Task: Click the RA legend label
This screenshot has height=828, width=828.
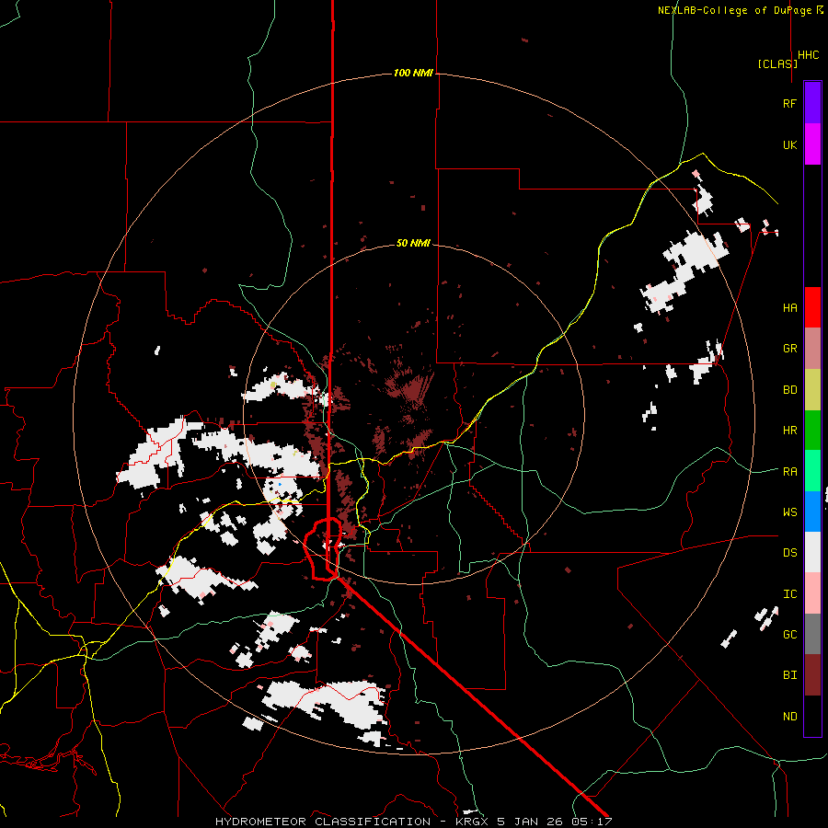Action: [789, 472]
